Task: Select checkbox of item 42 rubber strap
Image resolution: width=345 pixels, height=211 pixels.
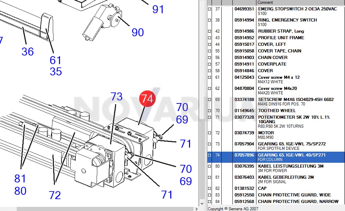Action: pos(210,31)
